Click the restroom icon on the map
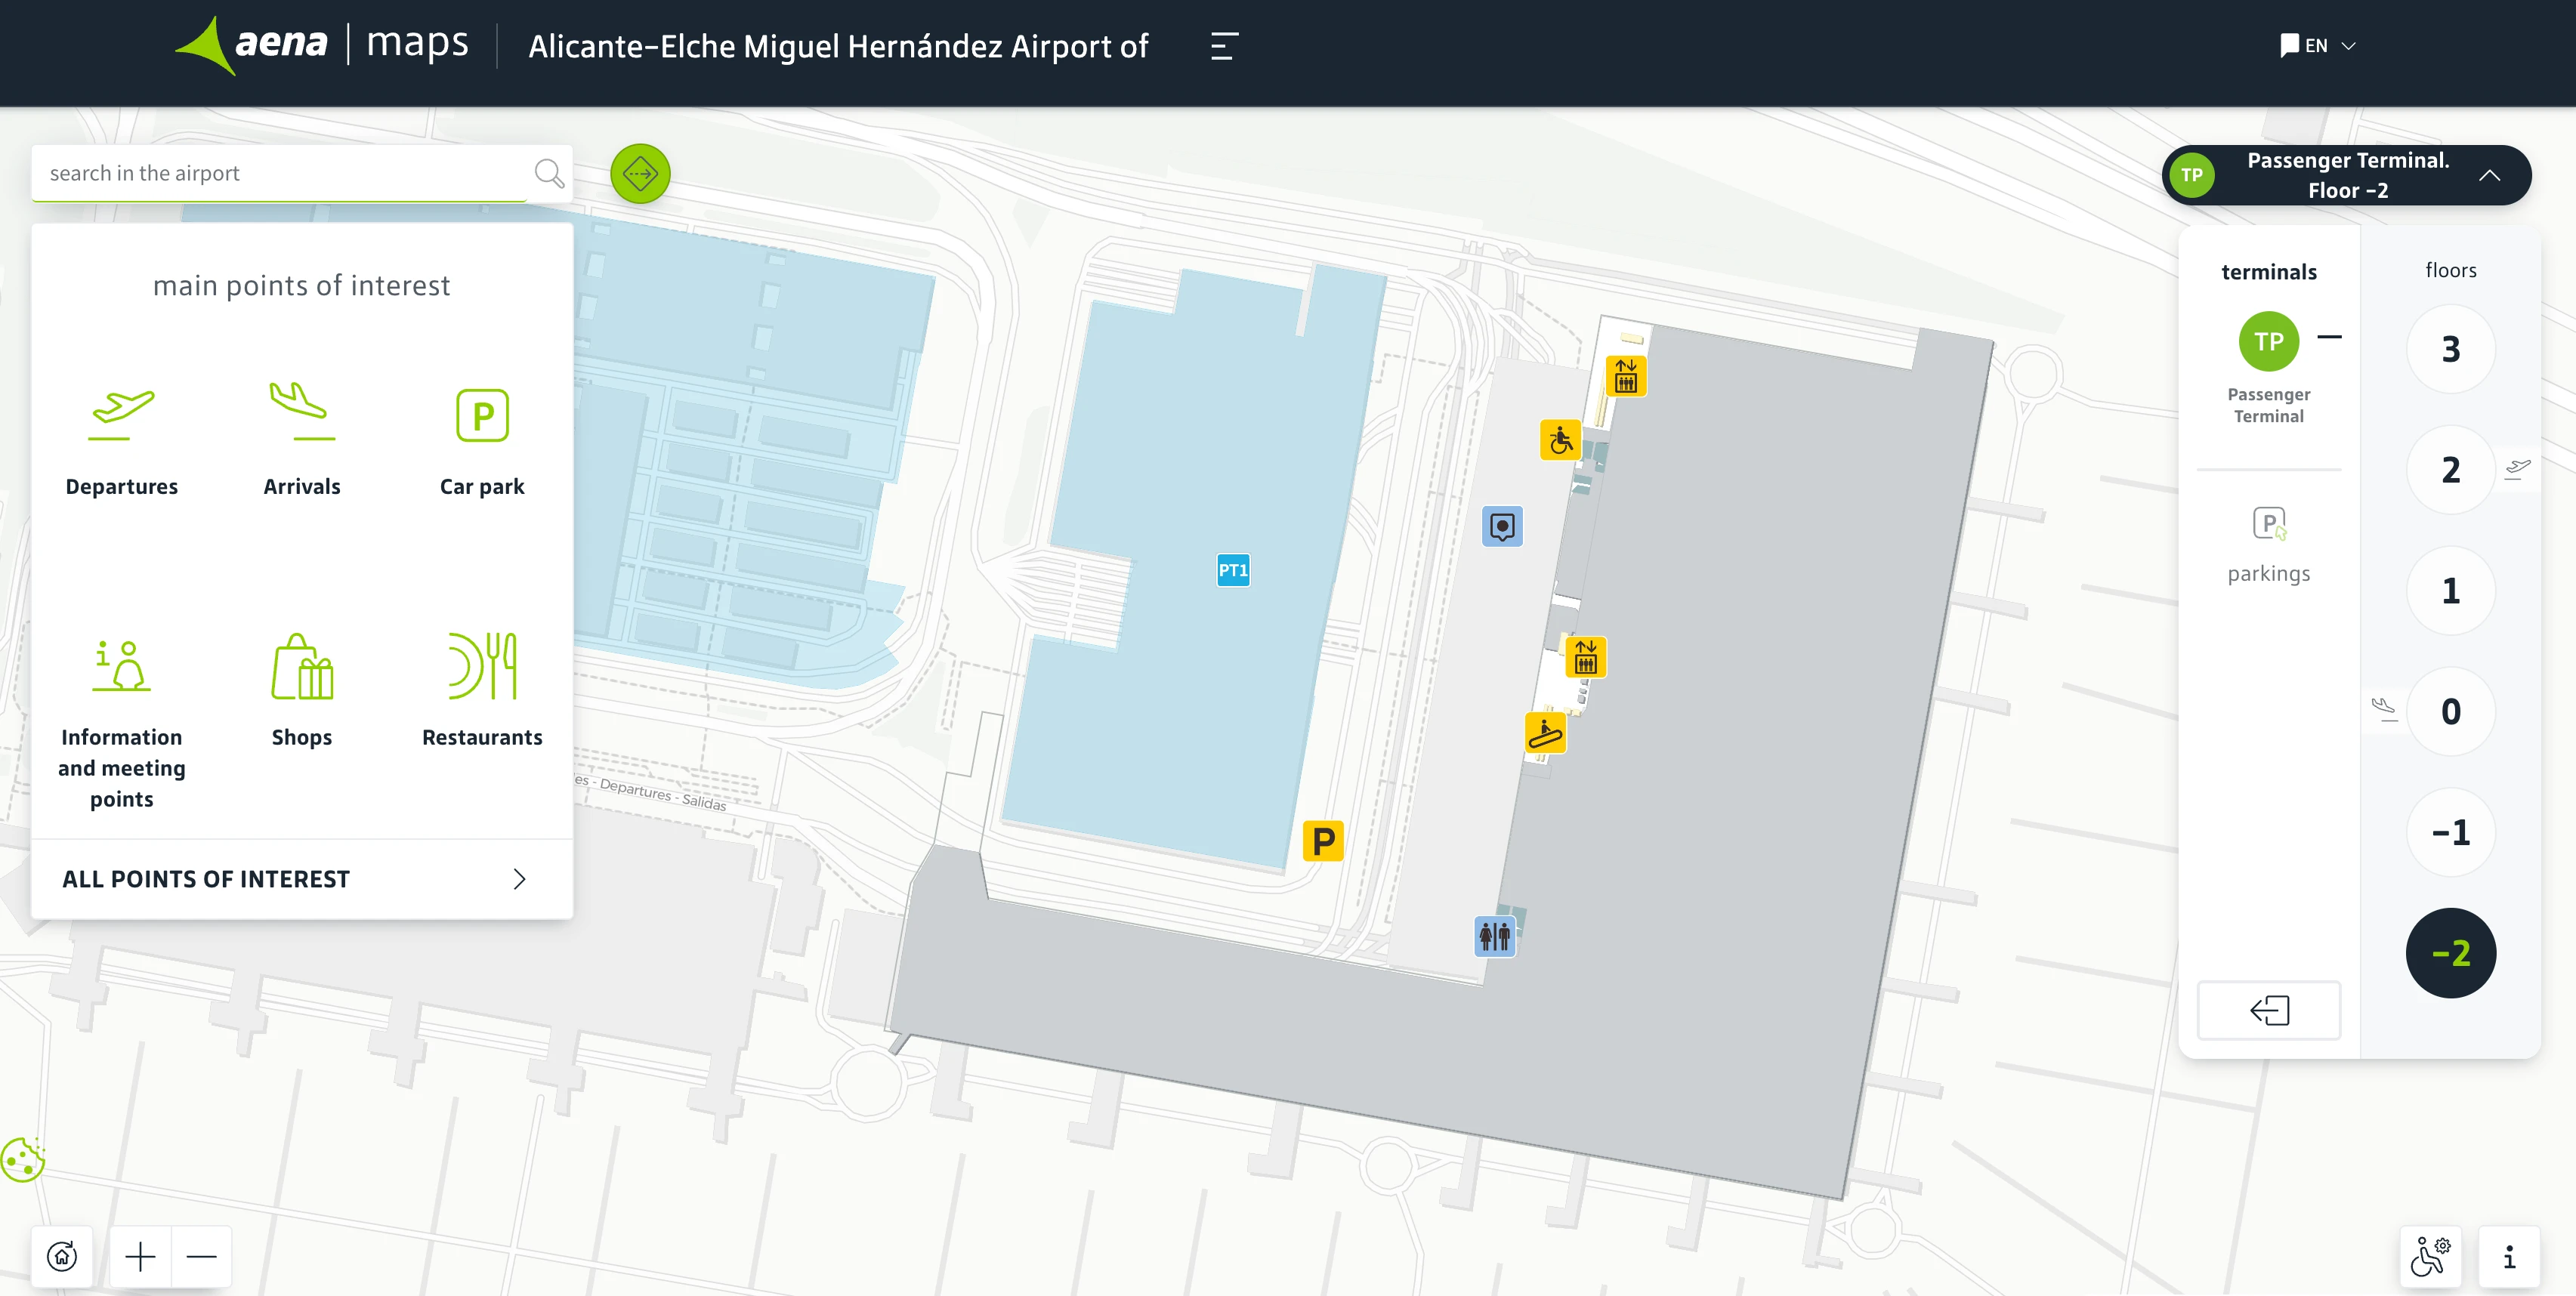 (x=1495, y=937)
